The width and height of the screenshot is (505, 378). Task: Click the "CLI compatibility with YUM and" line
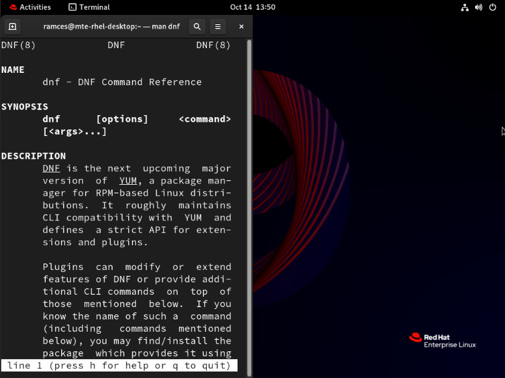(x=137, y=218)
